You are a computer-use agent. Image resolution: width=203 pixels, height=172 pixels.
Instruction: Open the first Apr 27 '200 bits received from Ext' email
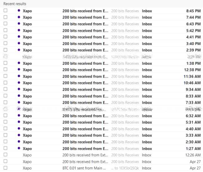pyautogui.click(x=85, y=162)
